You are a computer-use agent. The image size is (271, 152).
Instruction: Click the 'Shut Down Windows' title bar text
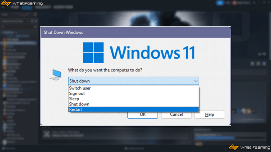(64, 32)
